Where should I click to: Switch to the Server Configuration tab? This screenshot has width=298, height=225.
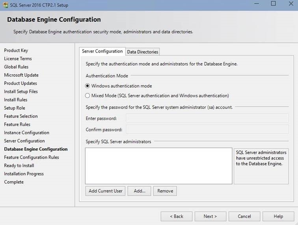pyautogui.click(x=102, y=51)
